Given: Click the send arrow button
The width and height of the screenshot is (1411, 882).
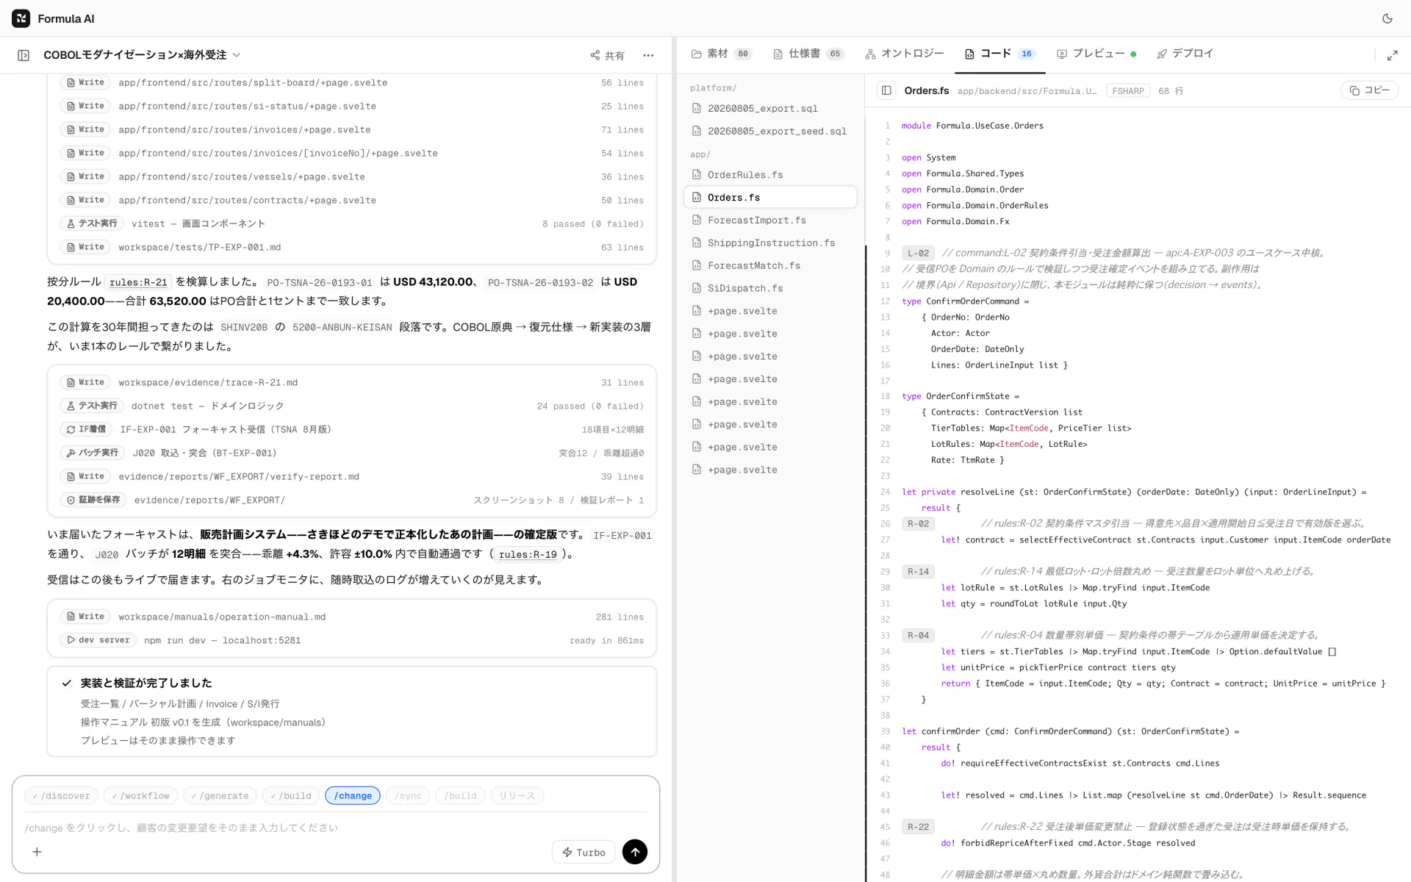Looking at the screenshot, I should tap(635, 852).
